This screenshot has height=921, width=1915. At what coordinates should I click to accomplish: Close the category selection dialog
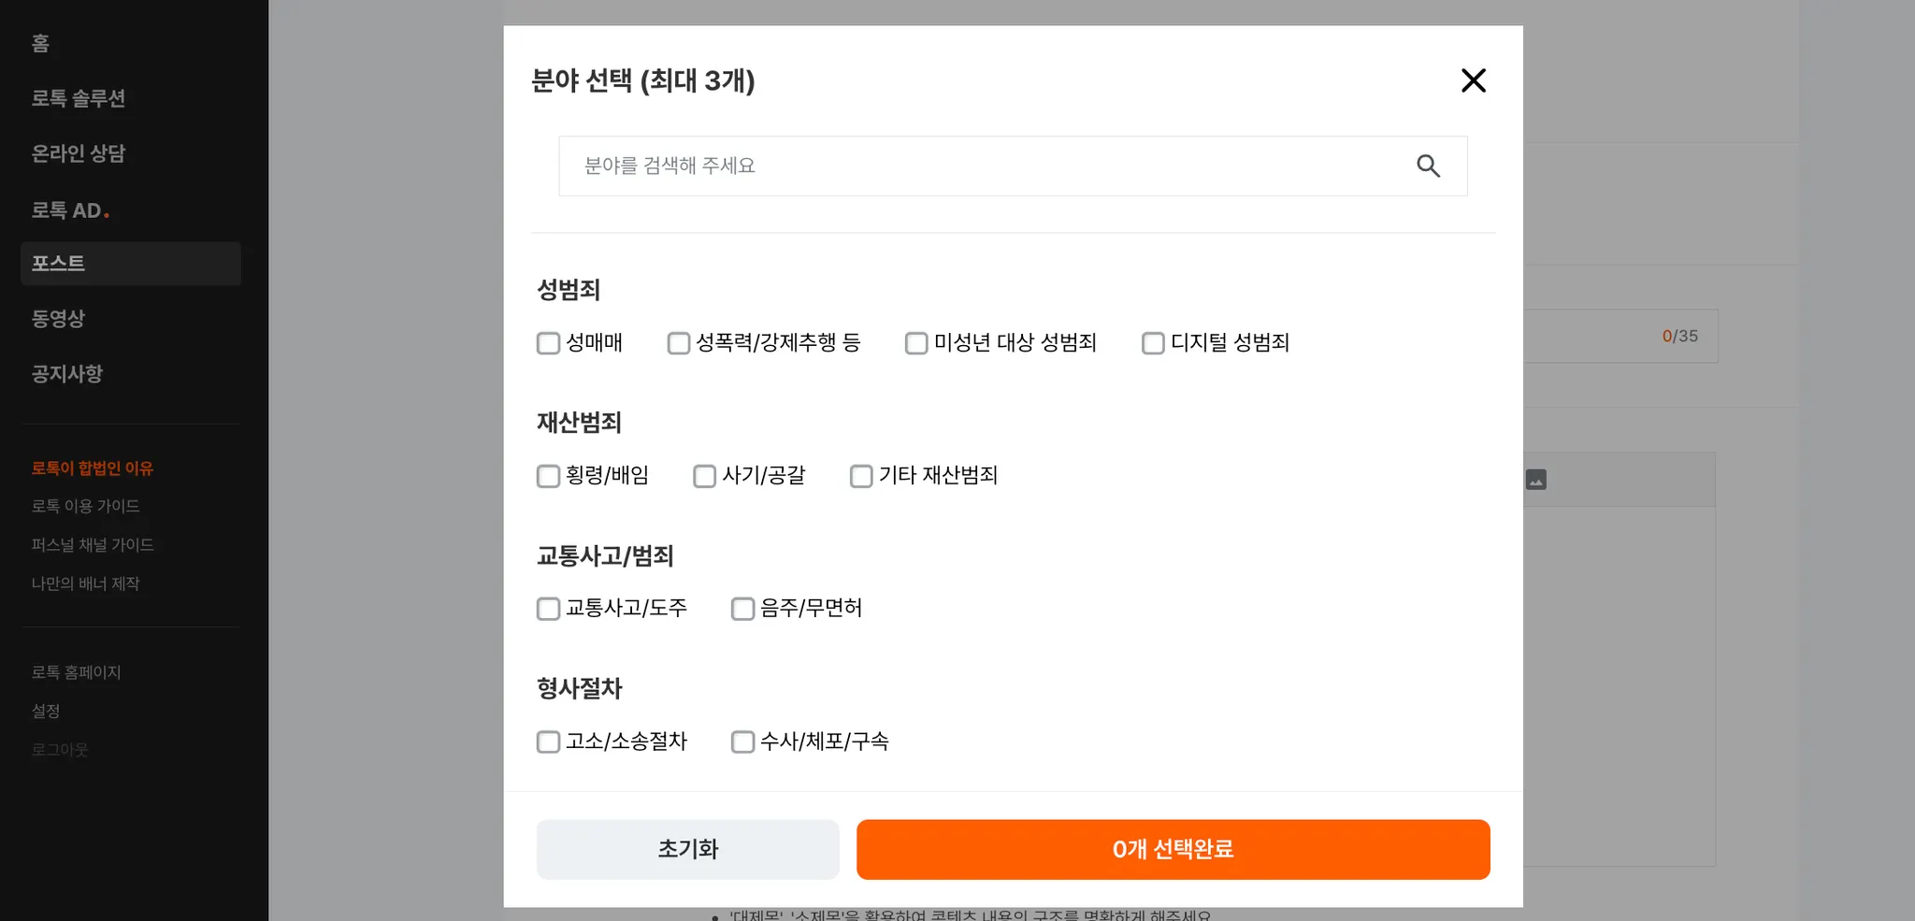pos(1473,80)
